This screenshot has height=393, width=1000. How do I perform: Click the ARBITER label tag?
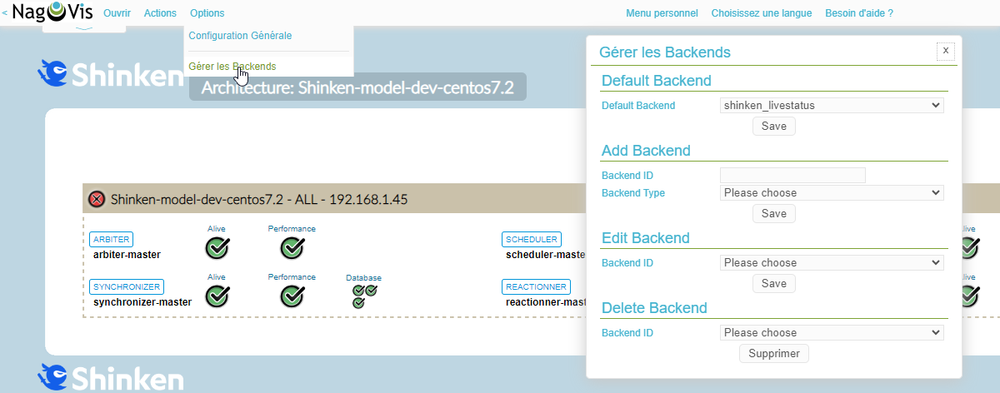pyautogui.click(x=111, y=240)
